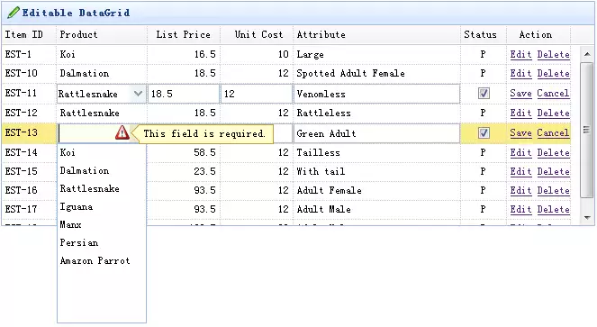Select the EST-10 item ID cell
The image size is (597, 327).
coord(29,74)
